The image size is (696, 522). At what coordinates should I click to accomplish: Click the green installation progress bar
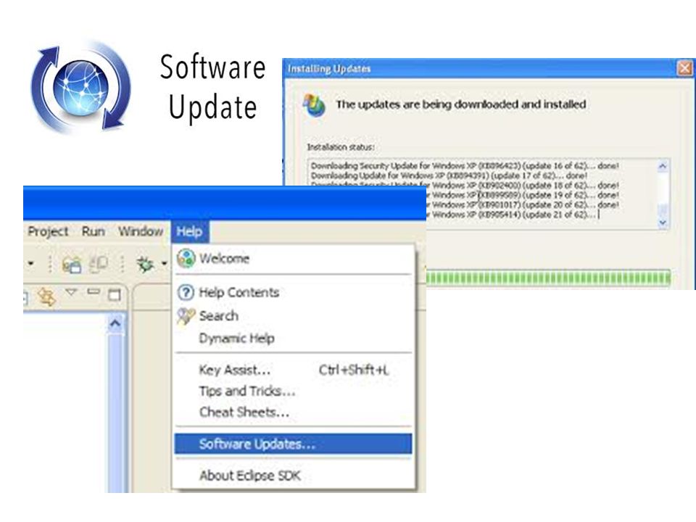coord(548,278)
